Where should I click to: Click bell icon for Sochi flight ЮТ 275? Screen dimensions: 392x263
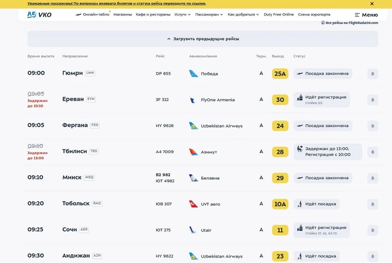(x=372, y=230)
